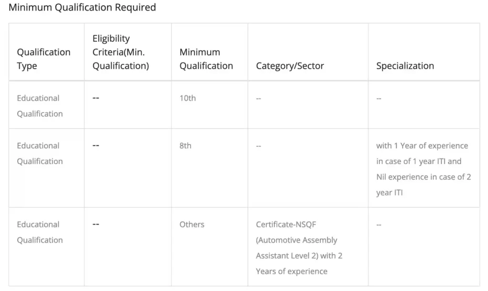Screen dimensions: 488x291
Task: Click the "Others" minimum qualification cell
Action: pos(192,224)
